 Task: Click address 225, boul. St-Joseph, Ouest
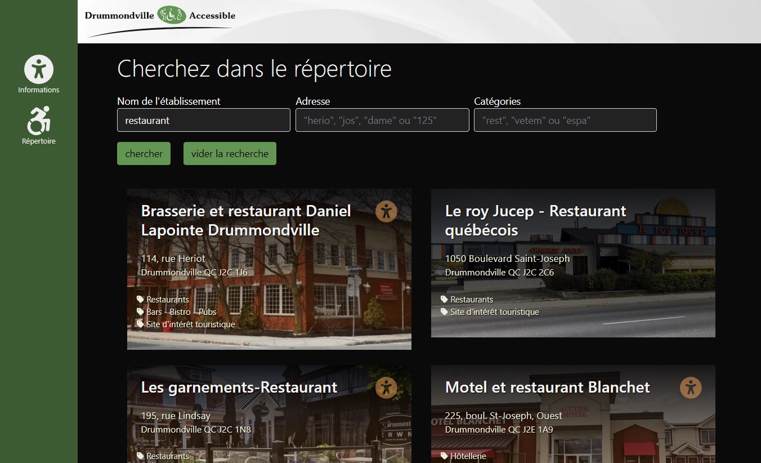503,416
